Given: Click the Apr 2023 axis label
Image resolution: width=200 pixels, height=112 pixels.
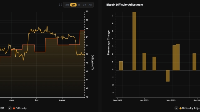Looking at the screenshot, I should pos(144,100).
